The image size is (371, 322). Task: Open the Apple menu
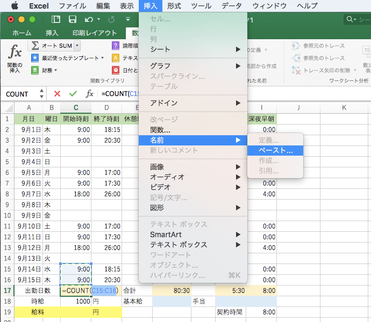pyautogui.click(x=15, y=6)
